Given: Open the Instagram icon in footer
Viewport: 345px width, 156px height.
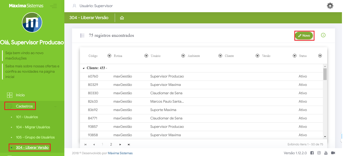Looking at the screenshot, I should click(x=319, y=153).
